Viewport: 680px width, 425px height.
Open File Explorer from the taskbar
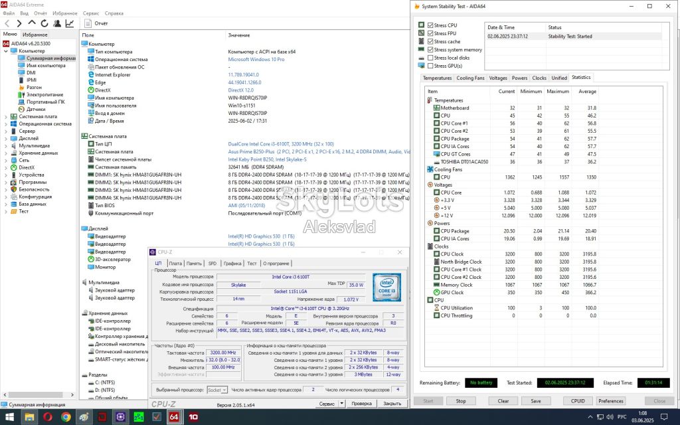29,417
